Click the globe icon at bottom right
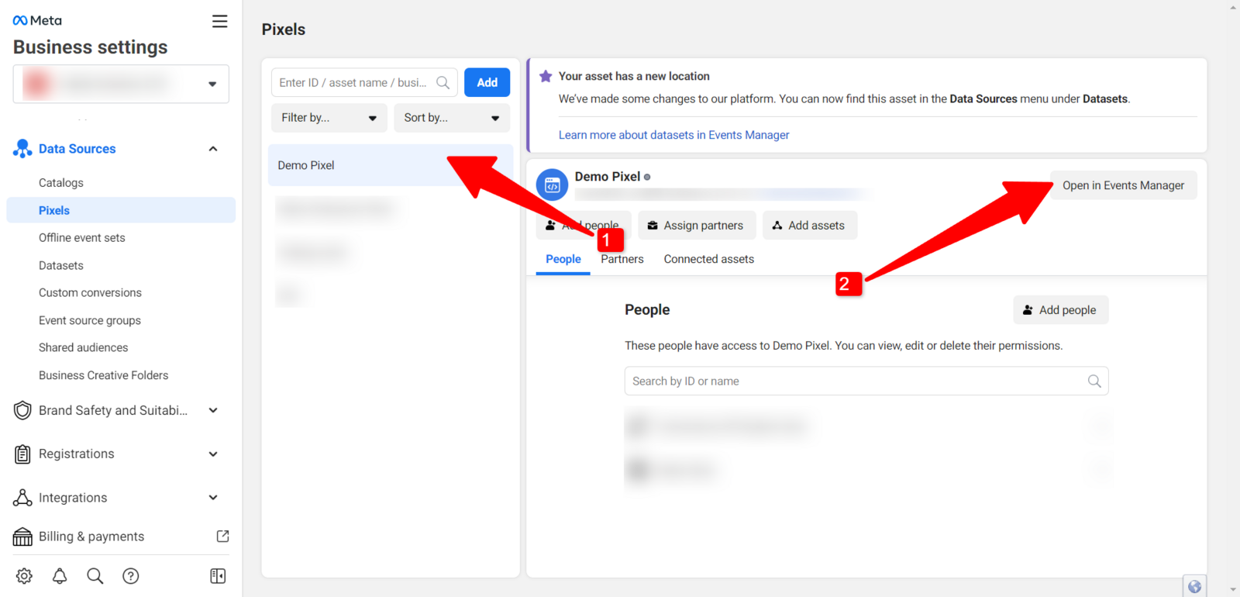The width and height of the screenshot is (1240, 597). click(x=1195, y=587)
